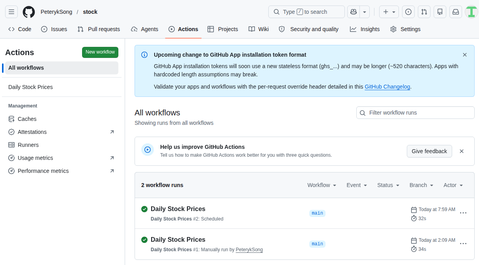479x265 pixels.
Task: Click main branch label on run #2
Action: 317,213
